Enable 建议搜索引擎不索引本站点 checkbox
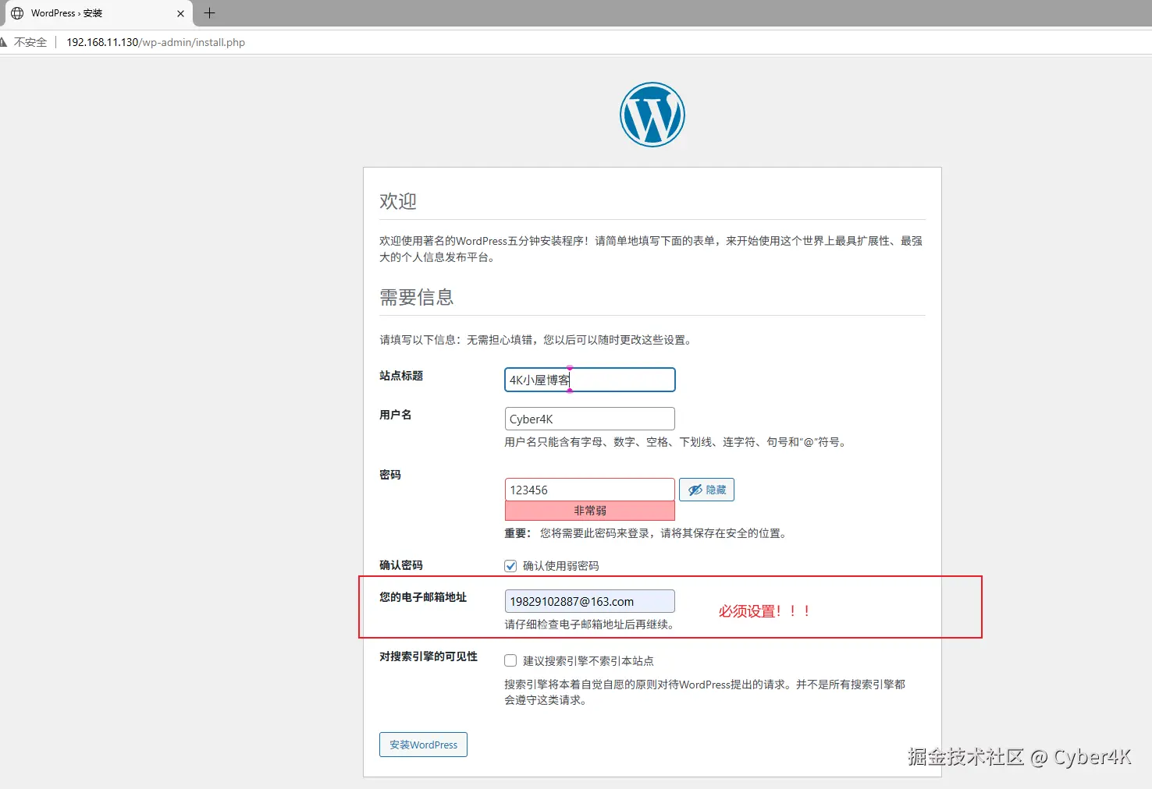Screen dimensions: 1152x789 point(510,660)
